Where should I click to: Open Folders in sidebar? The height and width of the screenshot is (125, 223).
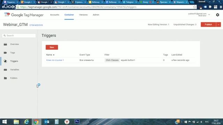pos(14,78)
